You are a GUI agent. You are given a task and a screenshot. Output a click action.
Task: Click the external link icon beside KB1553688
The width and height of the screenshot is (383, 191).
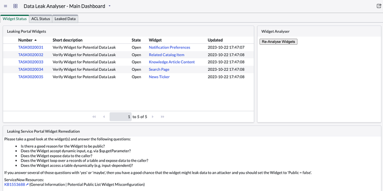point(27,184)
